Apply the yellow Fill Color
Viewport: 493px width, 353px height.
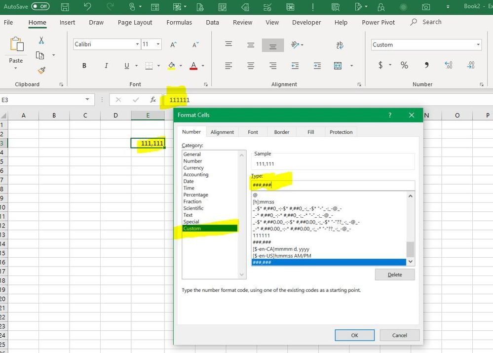coord(171,66)
